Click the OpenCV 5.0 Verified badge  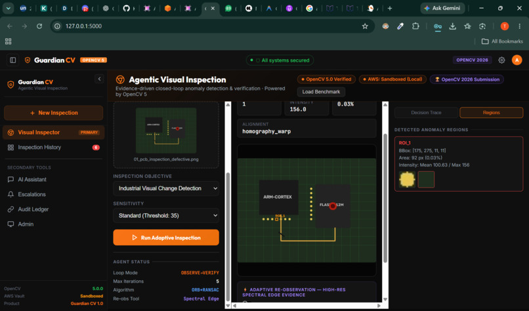click(326, 79)
